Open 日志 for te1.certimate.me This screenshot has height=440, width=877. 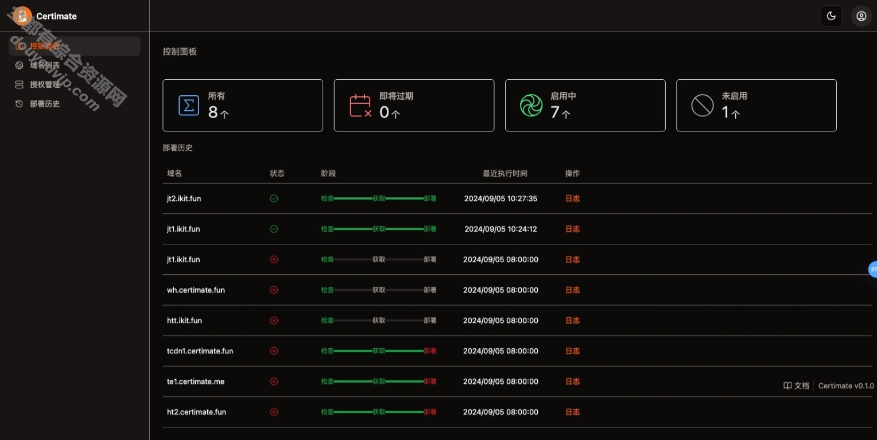[572, 381]
